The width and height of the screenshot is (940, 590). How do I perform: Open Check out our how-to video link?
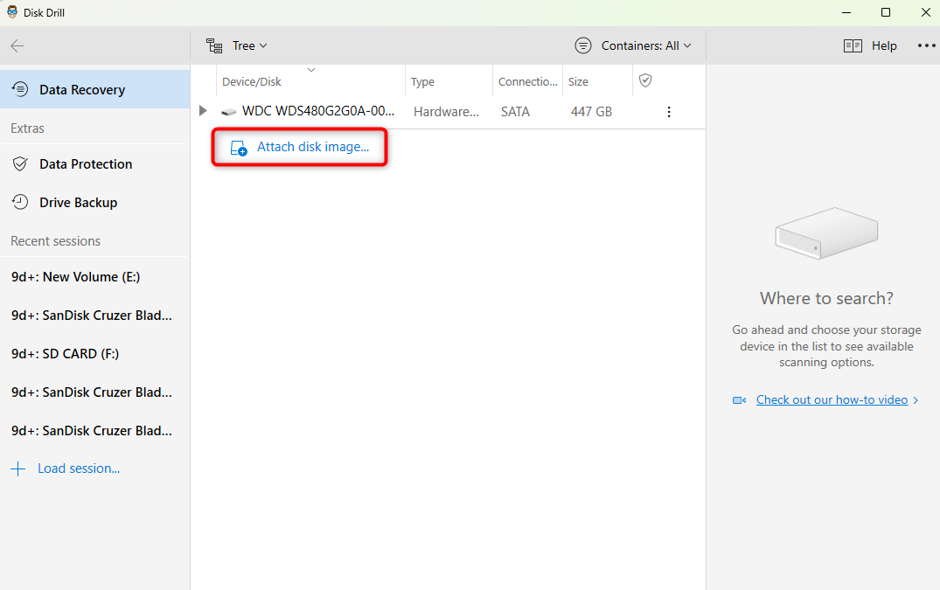tap(832, 399)
